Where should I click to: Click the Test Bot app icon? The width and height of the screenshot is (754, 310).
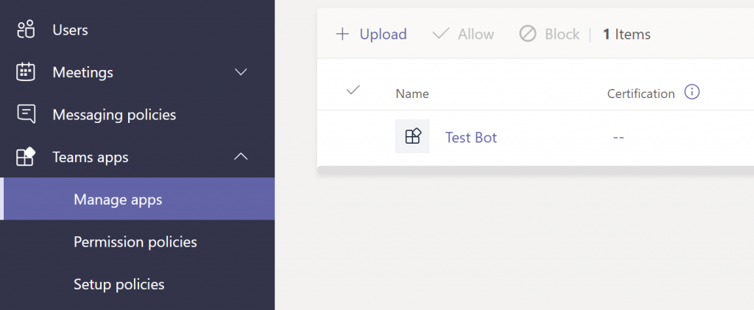pos(412,137)
